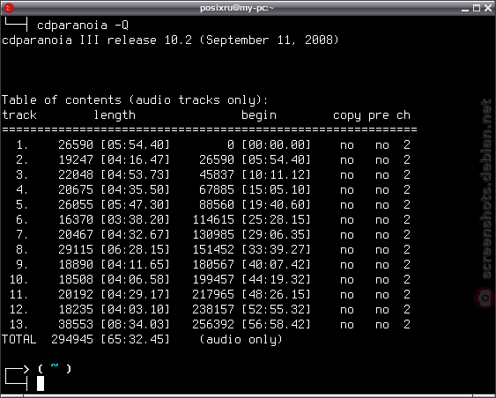
Task: Click the track number 7. label
Action: pyautogui.click(x=22, y=234)
